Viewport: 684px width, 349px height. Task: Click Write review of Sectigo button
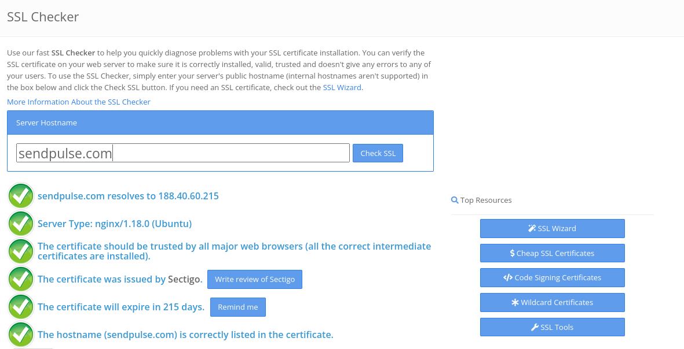coord(255,280)
